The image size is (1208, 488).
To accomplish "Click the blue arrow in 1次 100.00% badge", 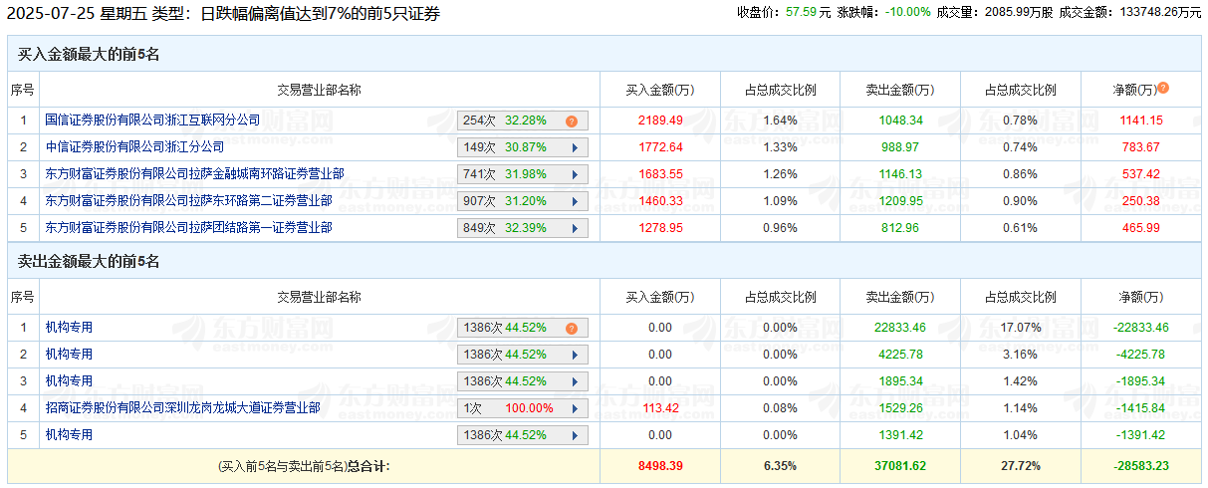I will (x=575, y=408).
